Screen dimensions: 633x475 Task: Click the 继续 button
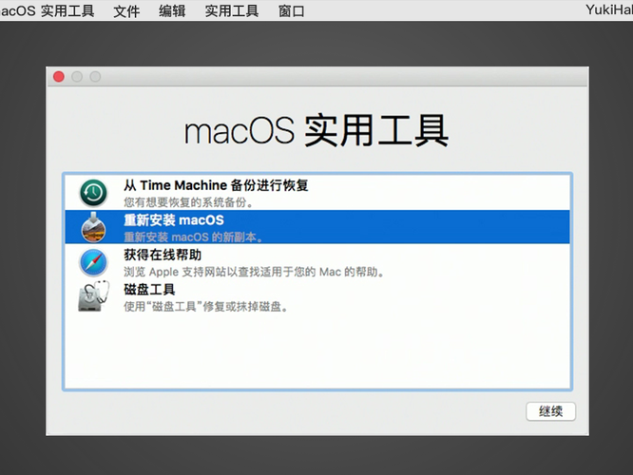click(x=550, y=411)
